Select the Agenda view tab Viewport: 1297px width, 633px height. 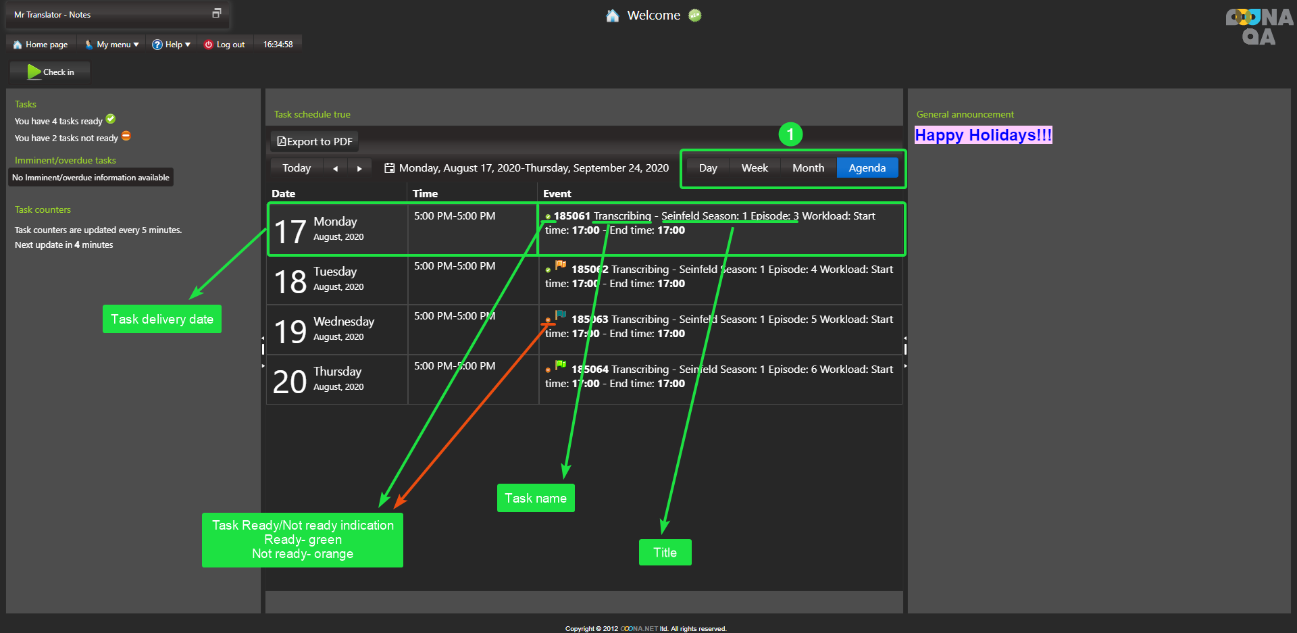(x=867, y=168)
